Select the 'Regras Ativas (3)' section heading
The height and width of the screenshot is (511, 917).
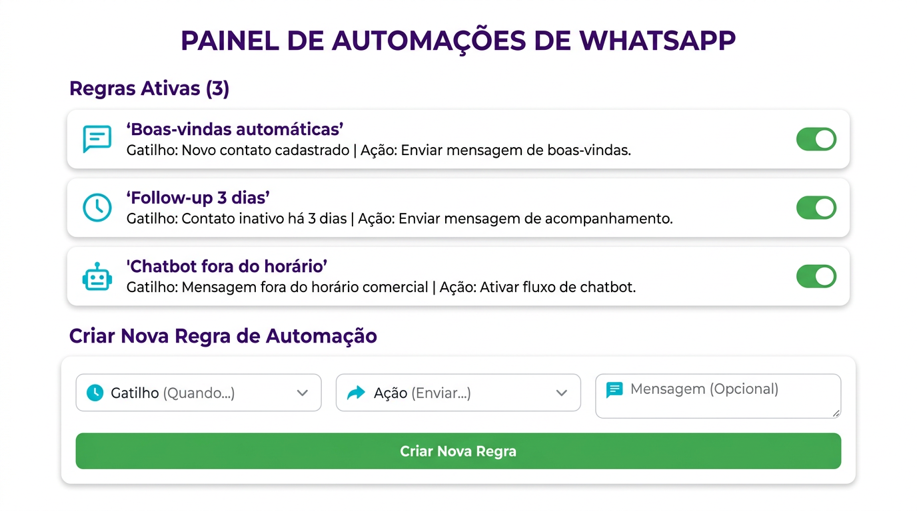pos(149,88)
